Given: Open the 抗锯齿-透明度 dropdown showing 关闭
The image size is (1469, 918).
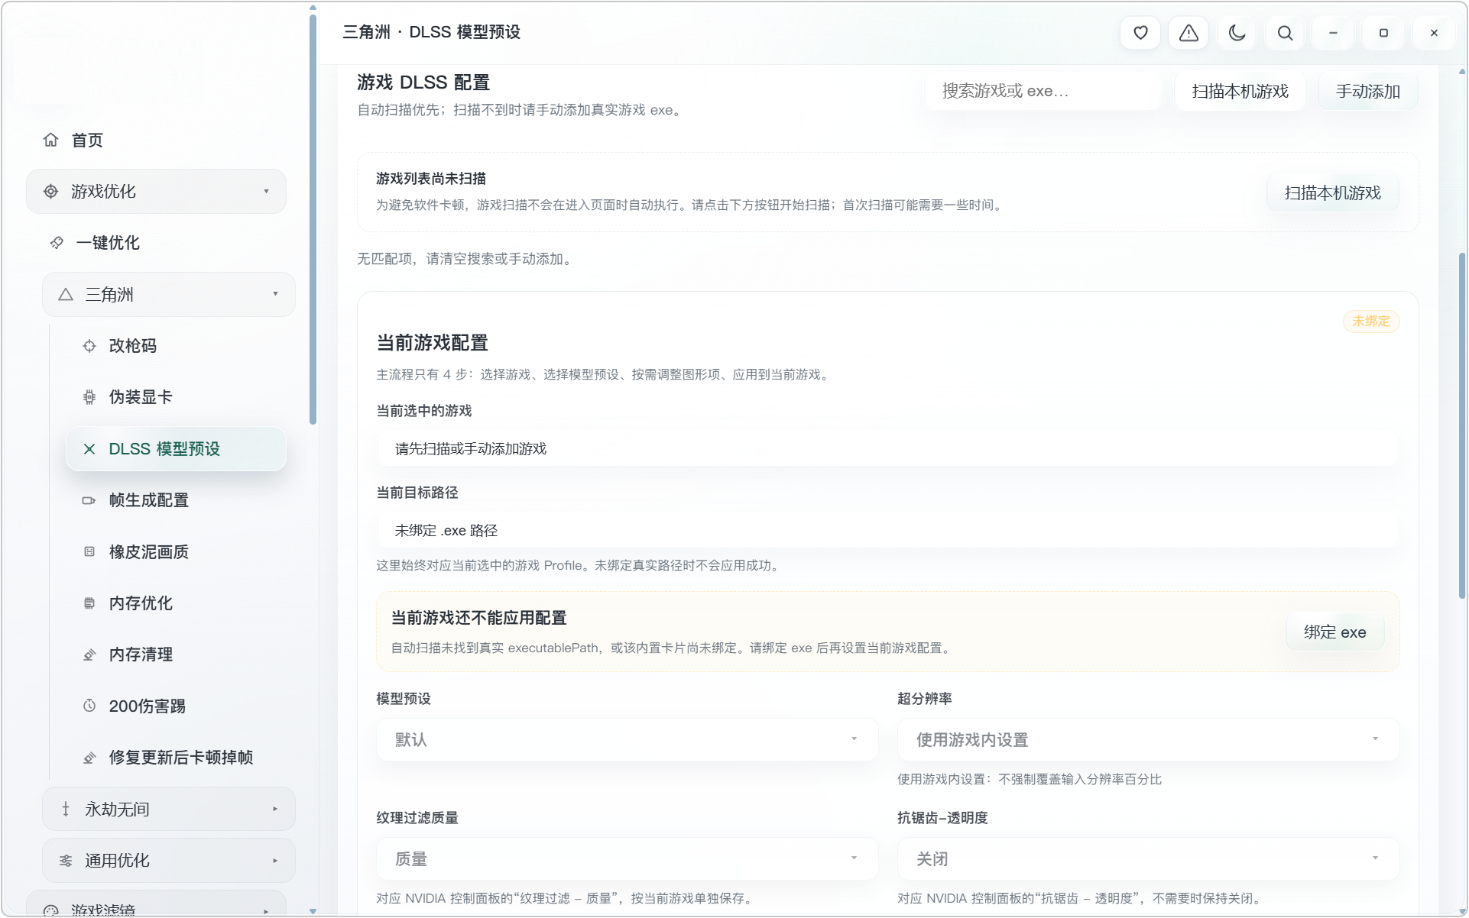Looking at the screenshot, I should coord(1148,858).
